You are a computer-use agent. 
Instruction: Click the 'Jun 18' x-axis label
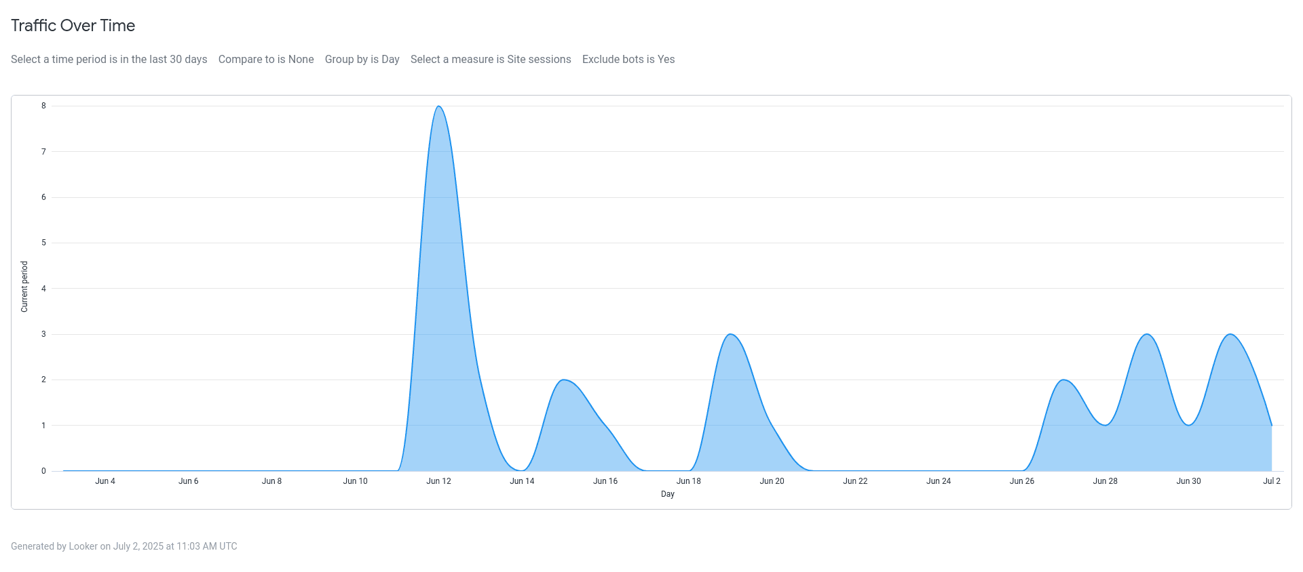click(689, 481)
